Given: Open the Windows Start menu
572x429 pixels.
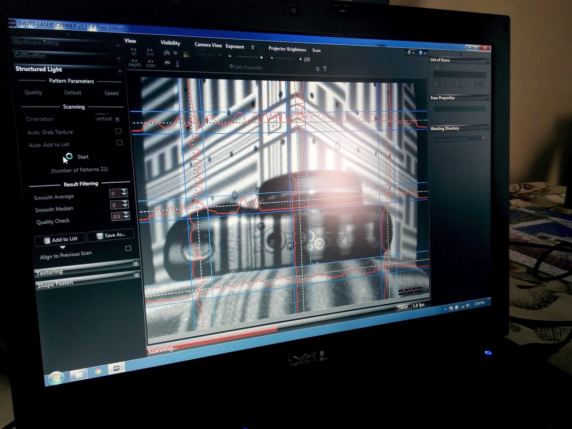Looking at the screenshot, I should (x=56, y=377).
